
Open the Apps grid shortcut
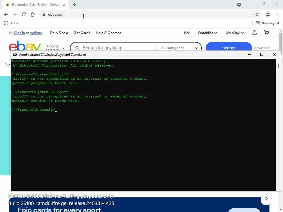[x=11, y=23]
